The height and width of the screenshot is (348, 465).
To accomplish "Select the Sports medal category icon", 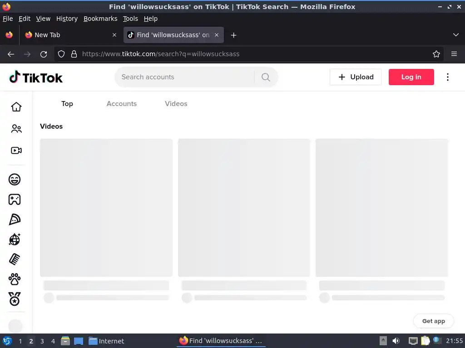I will (15, 299).
